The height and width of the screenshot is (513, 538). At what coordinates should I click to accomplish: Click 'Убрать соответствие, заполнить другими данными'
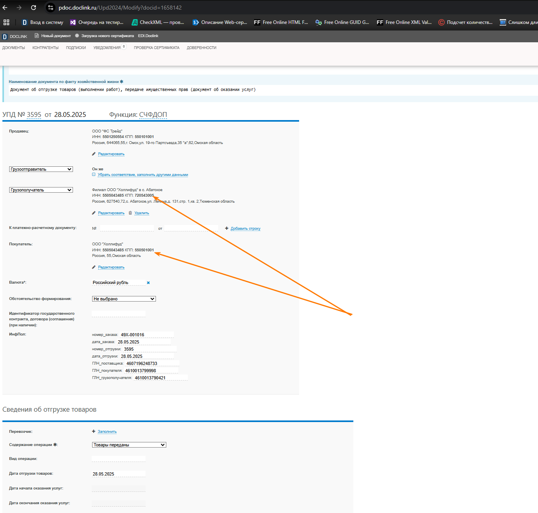pos(143,175)
